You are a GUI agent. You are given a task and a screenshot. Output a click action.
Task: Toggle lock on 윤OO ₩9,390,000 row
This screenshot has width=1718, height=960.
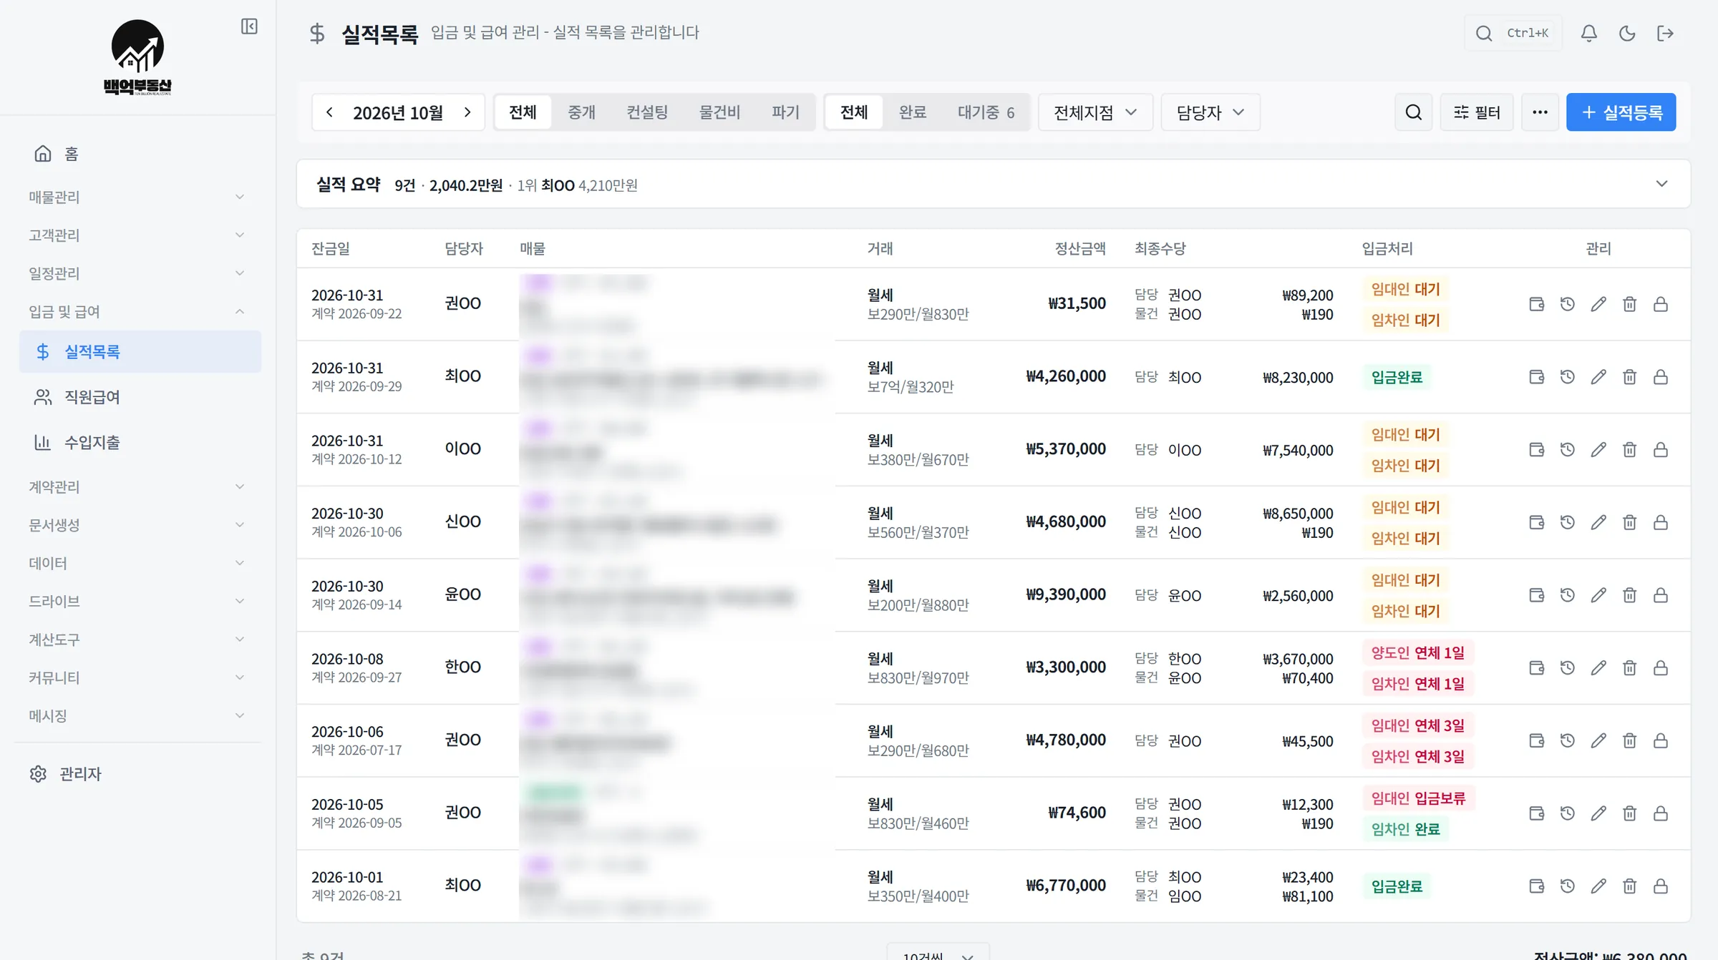(x=1660, y=595)
